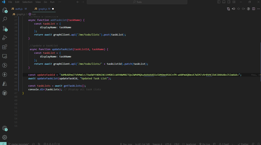This screenshot has height=145, width=261.
Task: Open the Extensions view
Action: (5, 47)
